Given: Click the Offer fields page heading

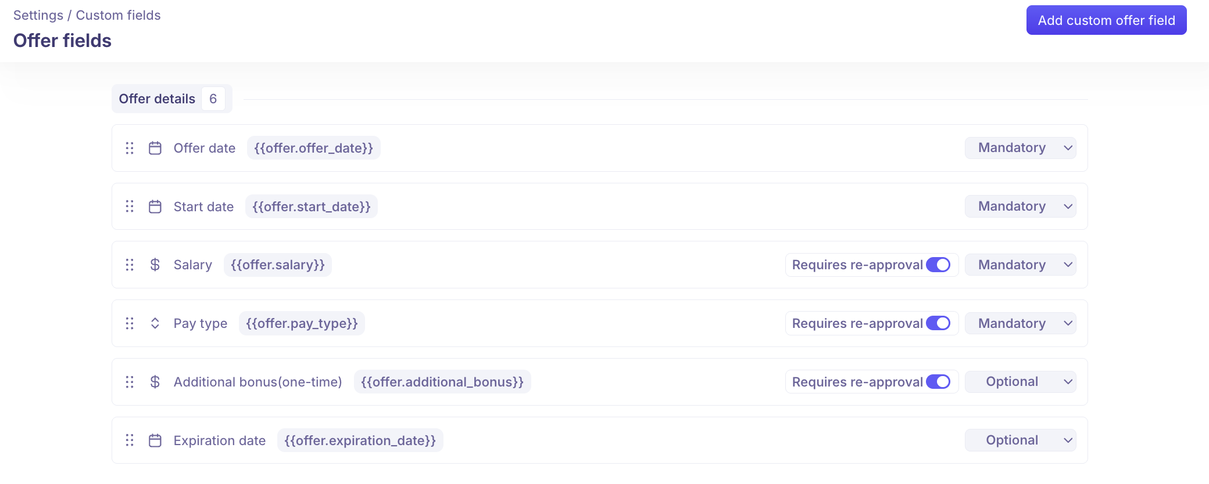Looking at the screenshot, I should click(x=62, y=41).
